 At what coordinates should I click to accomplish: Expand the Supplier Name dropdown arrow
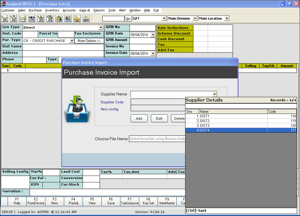[x=214, y=94]
